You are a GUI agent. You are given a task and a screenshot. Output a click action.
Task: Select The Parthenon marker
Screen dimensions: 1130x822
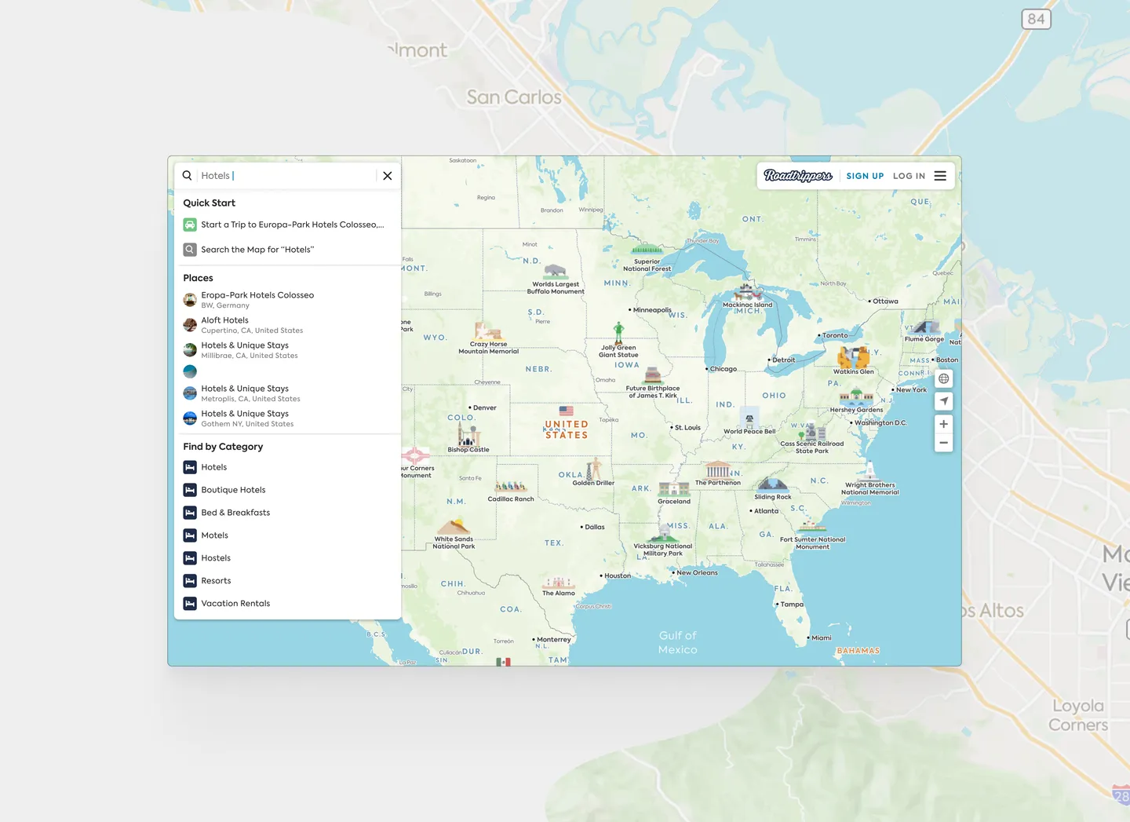coord(718,474)
